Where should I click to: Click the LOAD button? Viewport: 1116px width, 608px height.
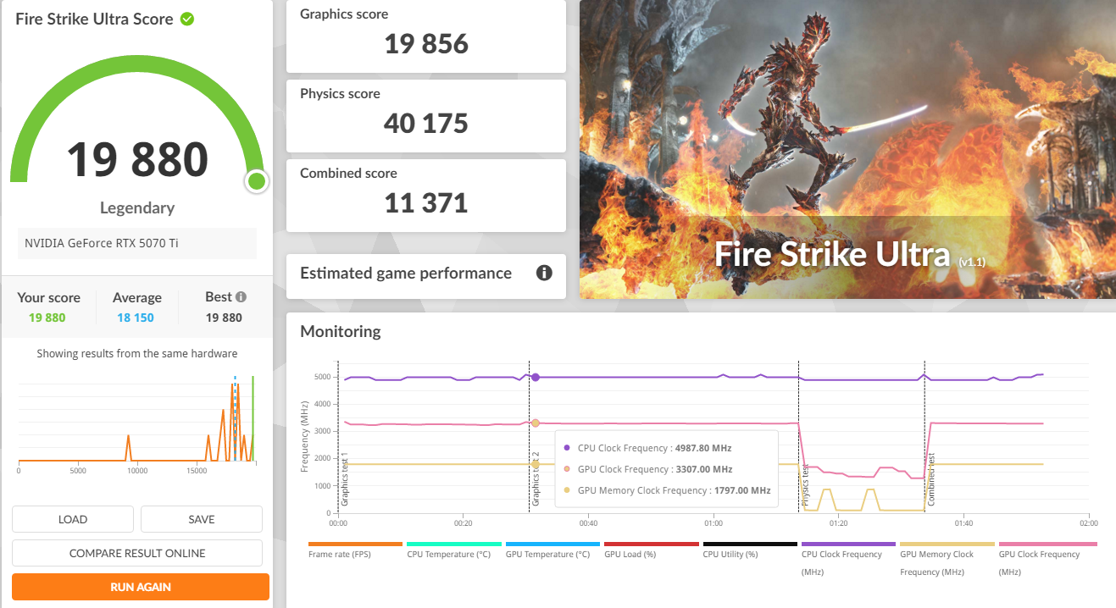coord(73,519)
